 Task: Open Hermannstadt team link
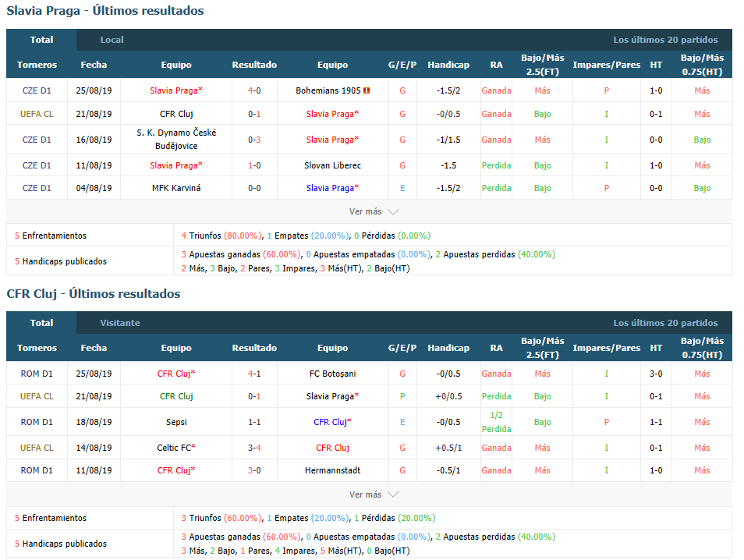coord(333,471)
